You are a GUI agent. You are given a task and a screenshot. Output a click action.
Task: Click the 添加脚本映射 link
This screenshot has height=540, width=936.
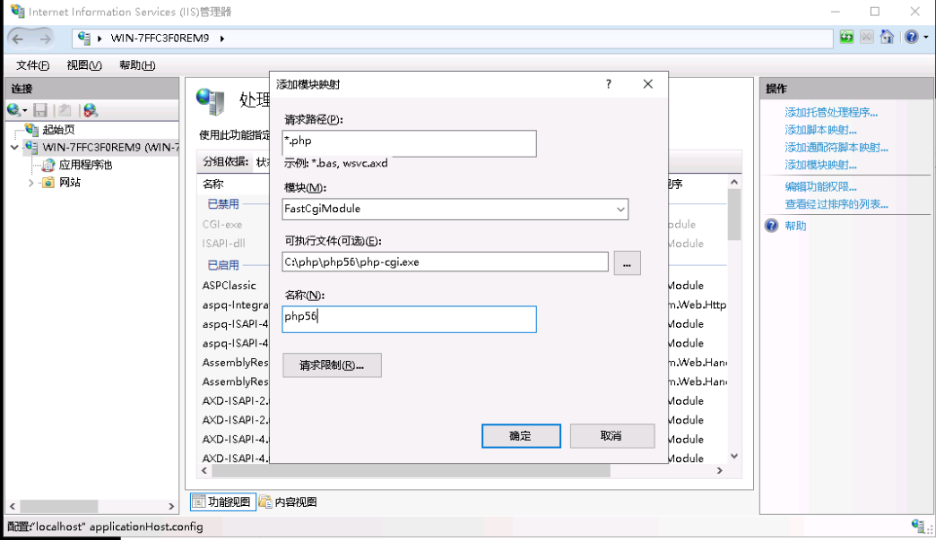(820, 130)
